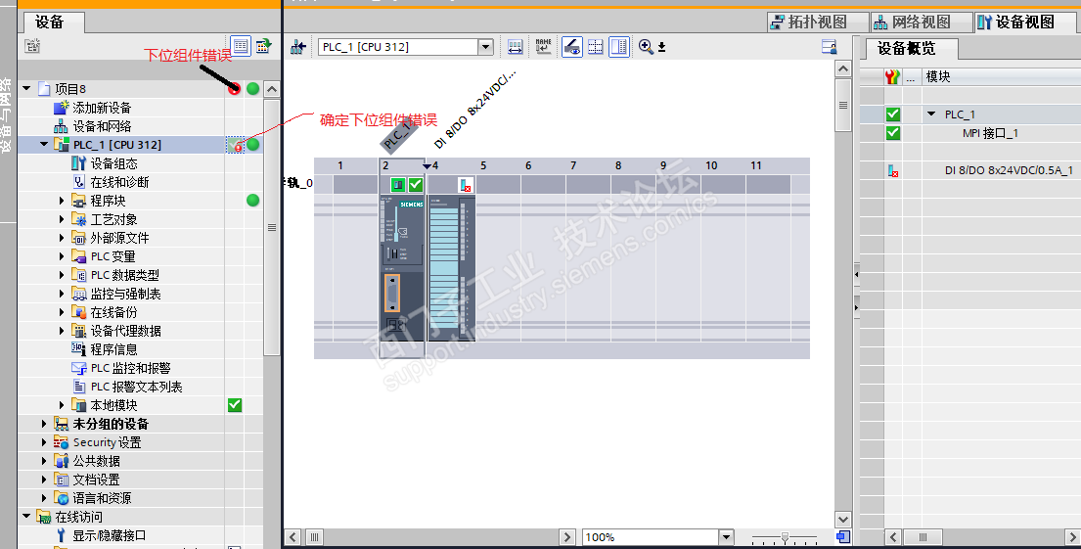
Task: Click the green check icon for 本地模块
Action: pos(235,405)
